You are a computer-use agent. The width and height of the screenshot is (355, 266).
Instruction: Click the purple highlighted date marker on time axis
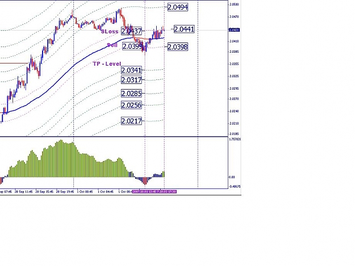(154, 192)
